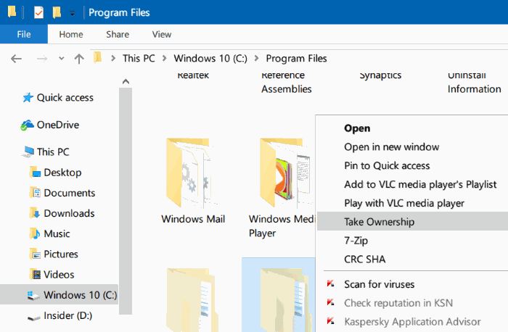508x332 pixels.
Task: Go up one folder level
Action: [x=79, y=59]
